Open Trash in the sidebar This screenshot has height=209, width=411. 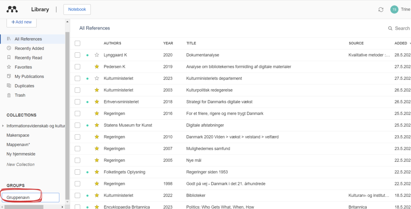(20, 95)
